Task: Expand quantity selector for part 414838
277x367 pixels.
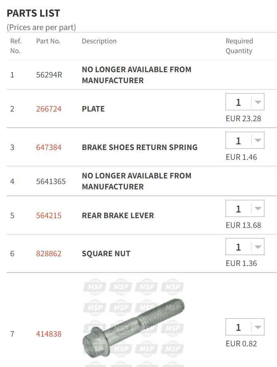Action: (245, 327)
